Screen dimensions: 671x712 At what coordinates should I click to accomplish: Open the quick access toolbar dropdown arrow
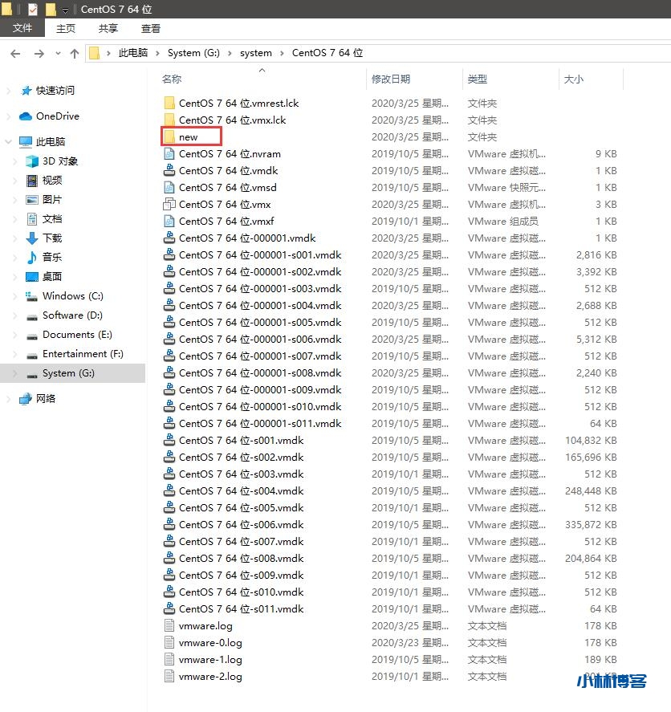[x=65, y=10]
